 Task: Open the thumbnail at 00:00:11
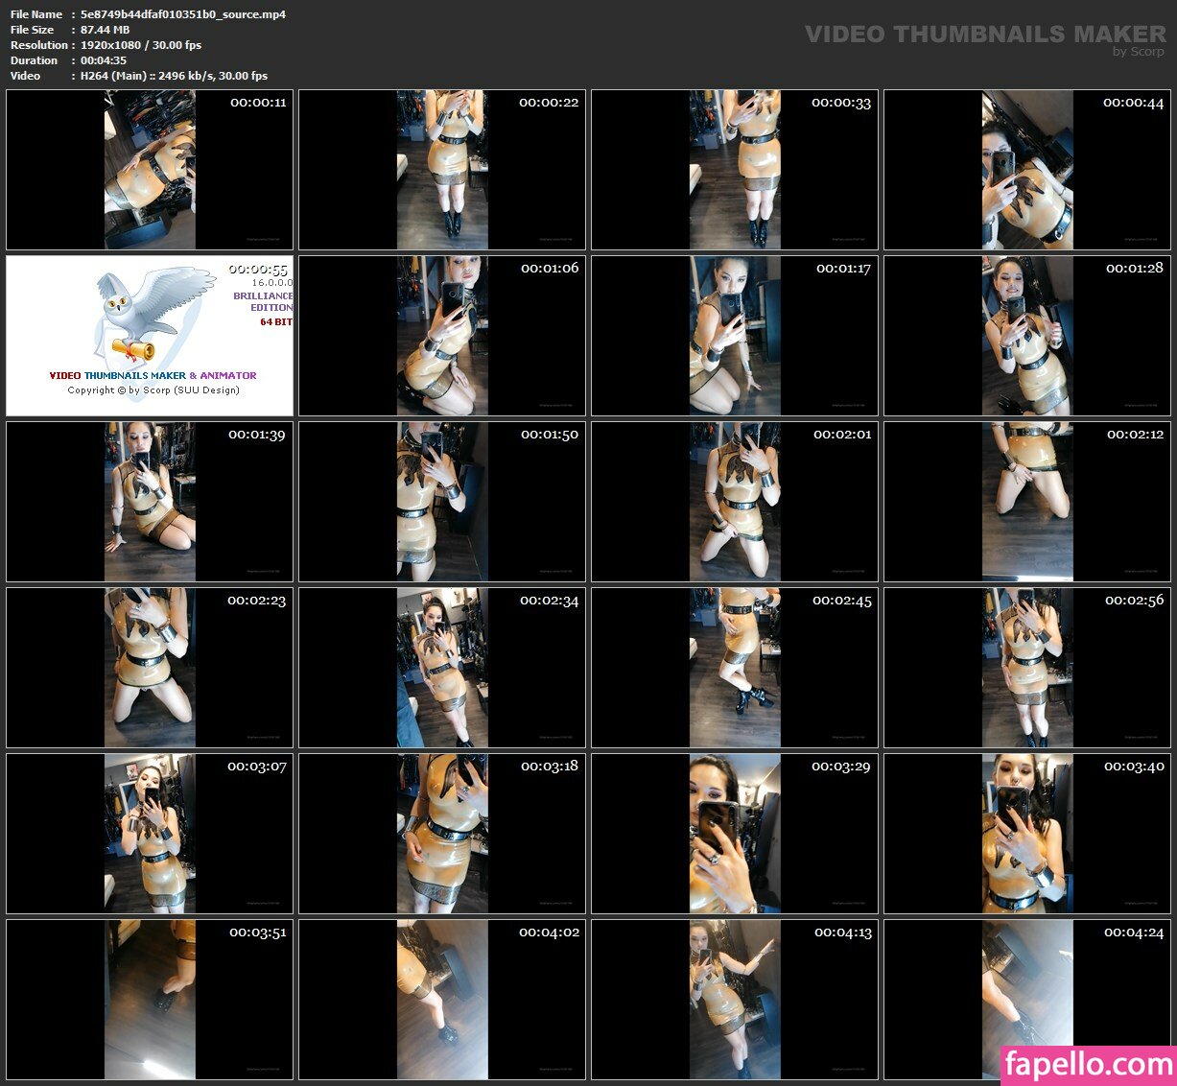pos(150,170)
